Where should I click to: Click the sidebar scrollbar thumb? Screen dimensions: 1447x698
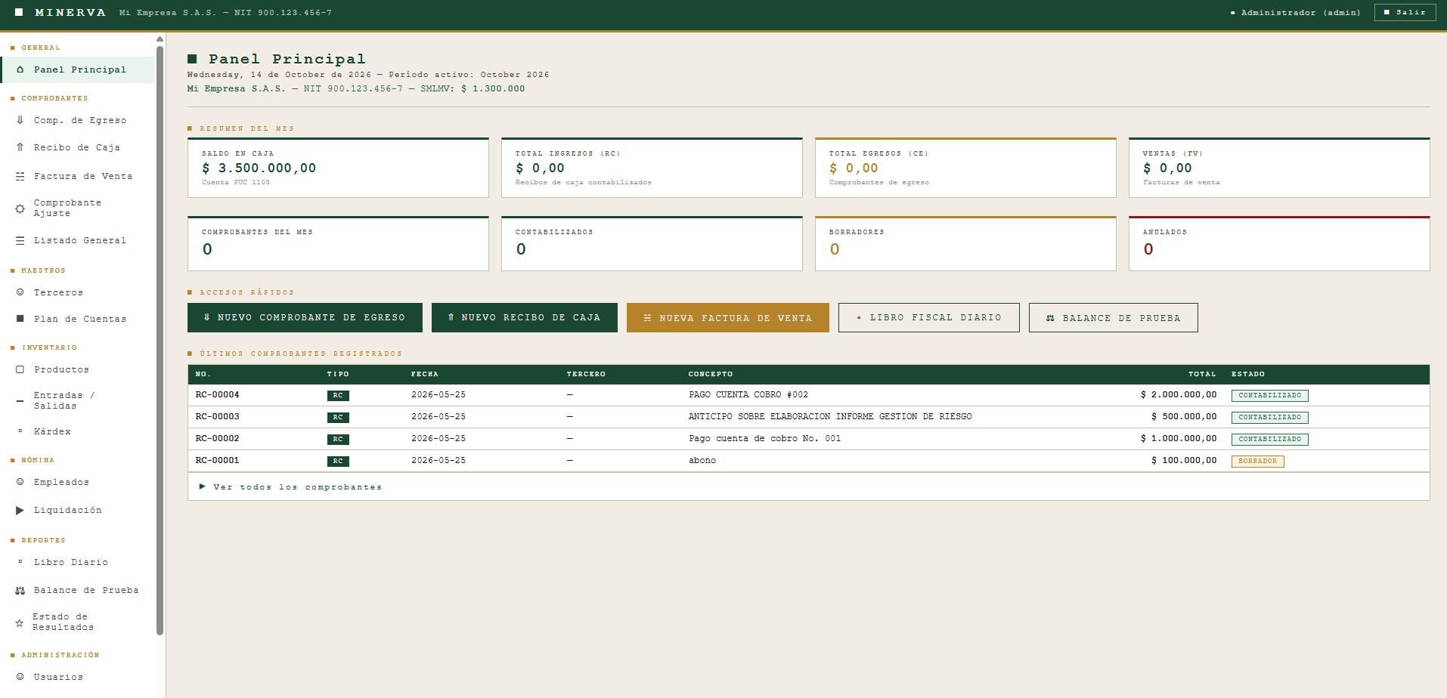pos(160,340)
